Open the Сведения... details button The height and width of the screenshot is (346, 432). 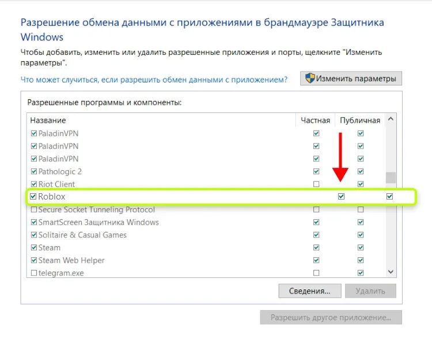point(310,291)
